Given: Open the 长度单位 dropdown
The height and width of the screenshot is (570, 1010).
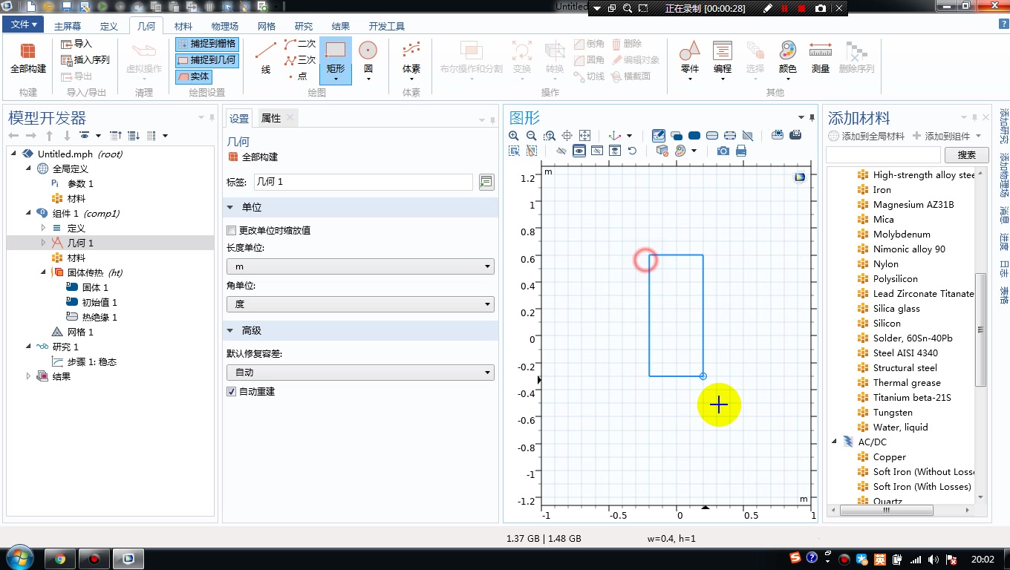Looking at the screenshot, I should (359, 266).
